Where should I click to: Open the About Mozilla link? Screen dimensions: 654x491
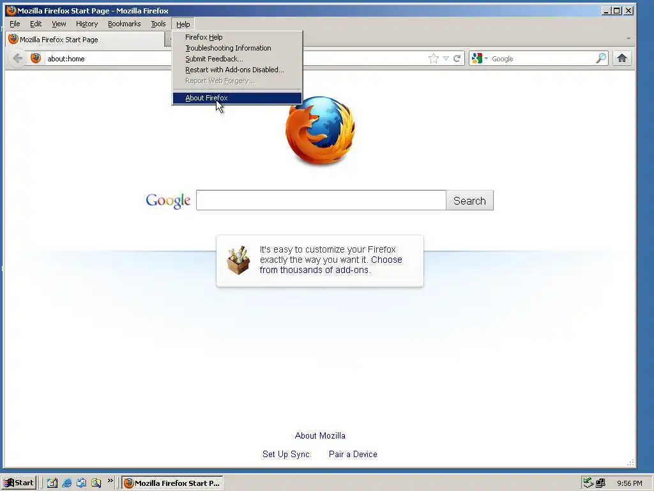click(320, 435)
